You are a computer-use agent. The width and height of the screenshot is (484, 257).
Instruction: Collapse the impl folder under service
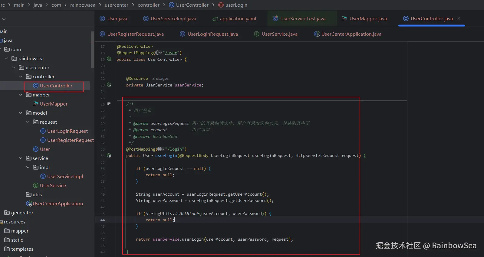coord(28,168)
